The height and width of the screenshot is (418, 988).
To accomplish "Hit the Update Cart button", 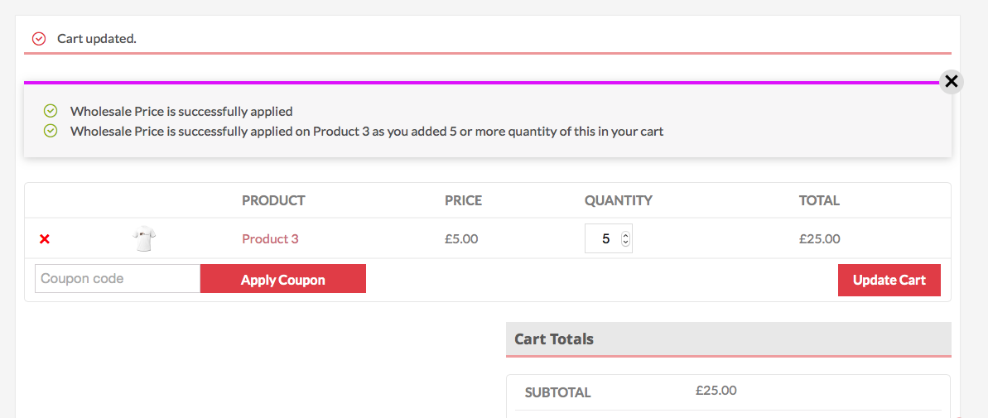I will coord(889,280).
